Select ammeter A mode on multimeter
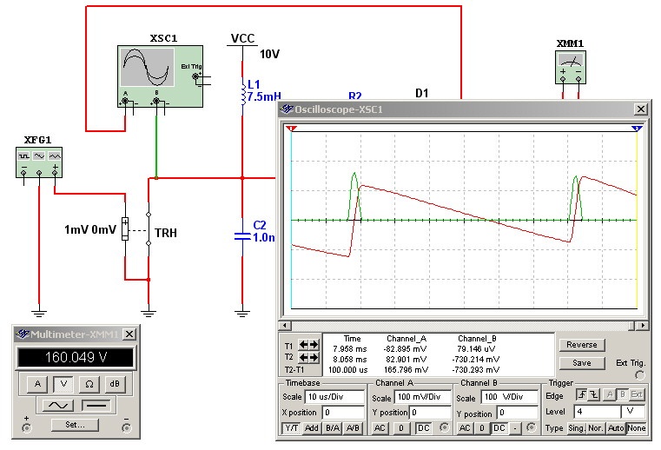This screenshot has width=661, height=450. pyautogui.click(x=36, y=383)
